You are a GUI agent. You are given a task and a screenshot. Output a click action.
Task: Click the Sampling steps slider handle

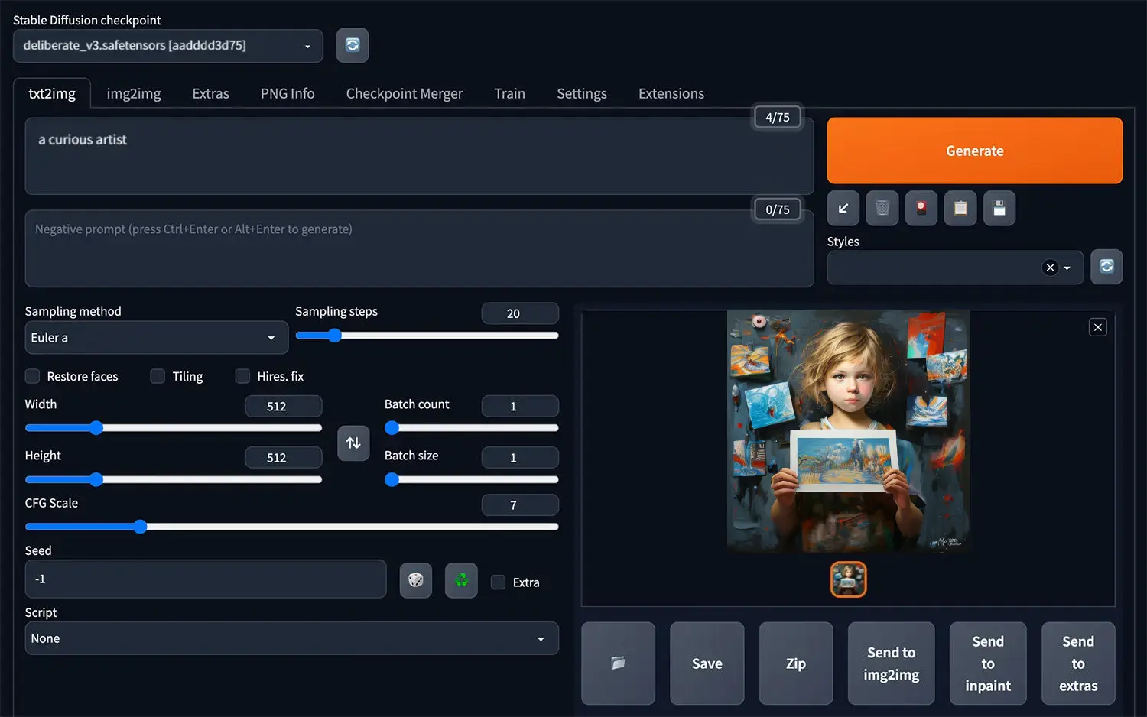(334, 336)
